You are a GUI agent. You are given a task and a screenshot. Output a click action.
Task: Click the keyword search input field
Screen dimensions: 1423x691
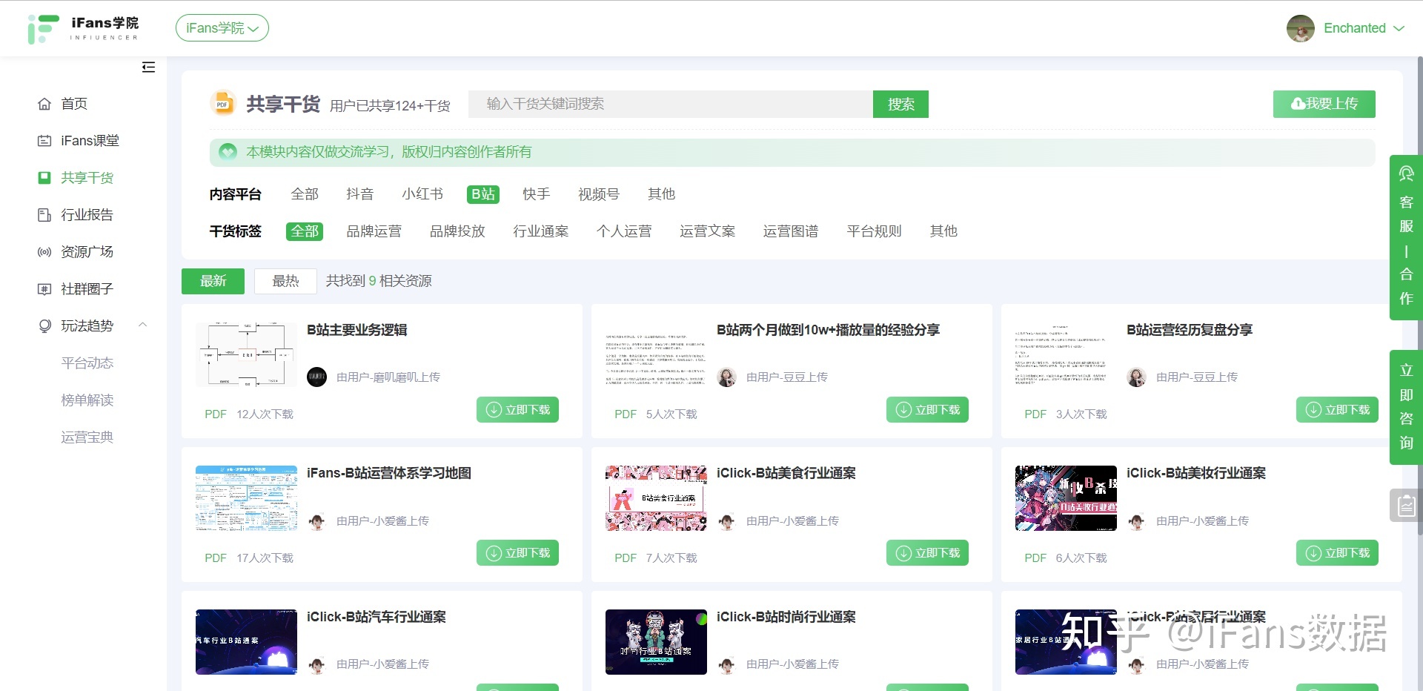(670, 104)
